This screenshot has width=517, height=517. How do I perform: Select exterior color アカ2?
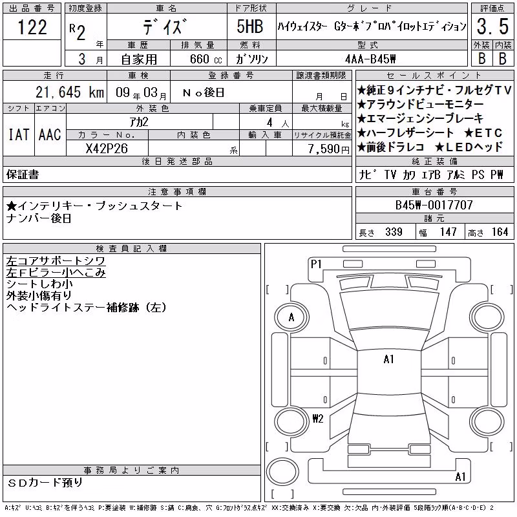[139, 122]
